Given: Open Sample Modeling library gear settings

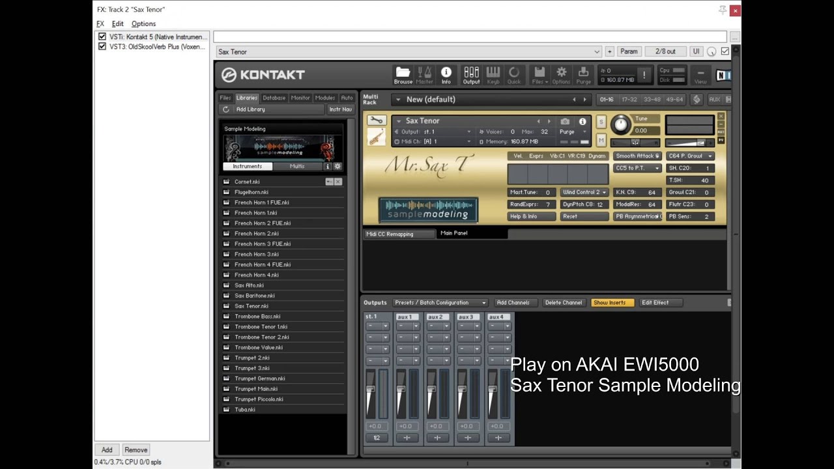Looking at the screenshot, I should tap(338, 167).
